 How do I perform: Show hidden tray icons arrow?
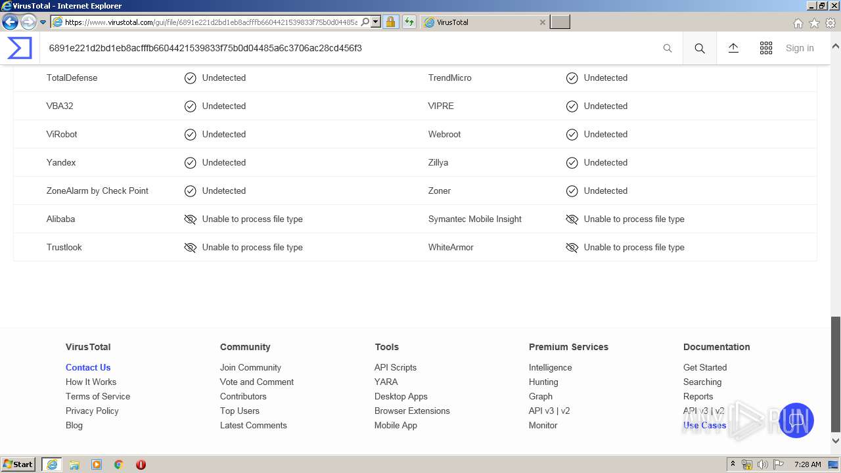pos(733,464)
